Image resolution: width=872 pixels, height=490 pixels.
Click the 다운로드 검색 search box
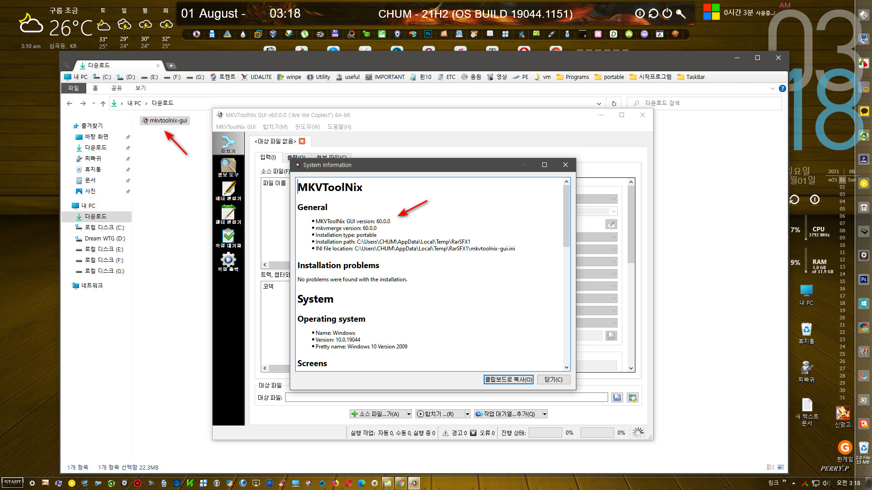point(704,103)
